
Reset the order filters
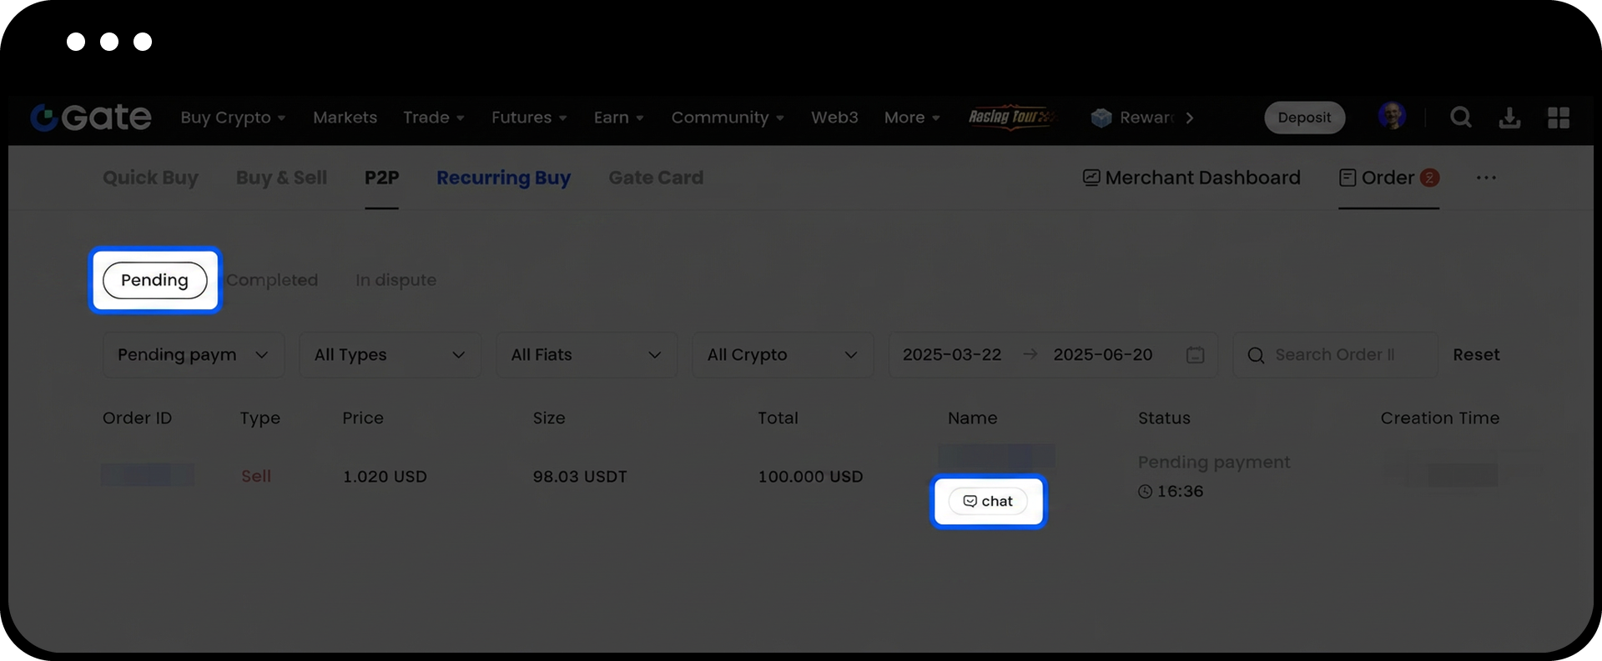tap(1476, 355)
